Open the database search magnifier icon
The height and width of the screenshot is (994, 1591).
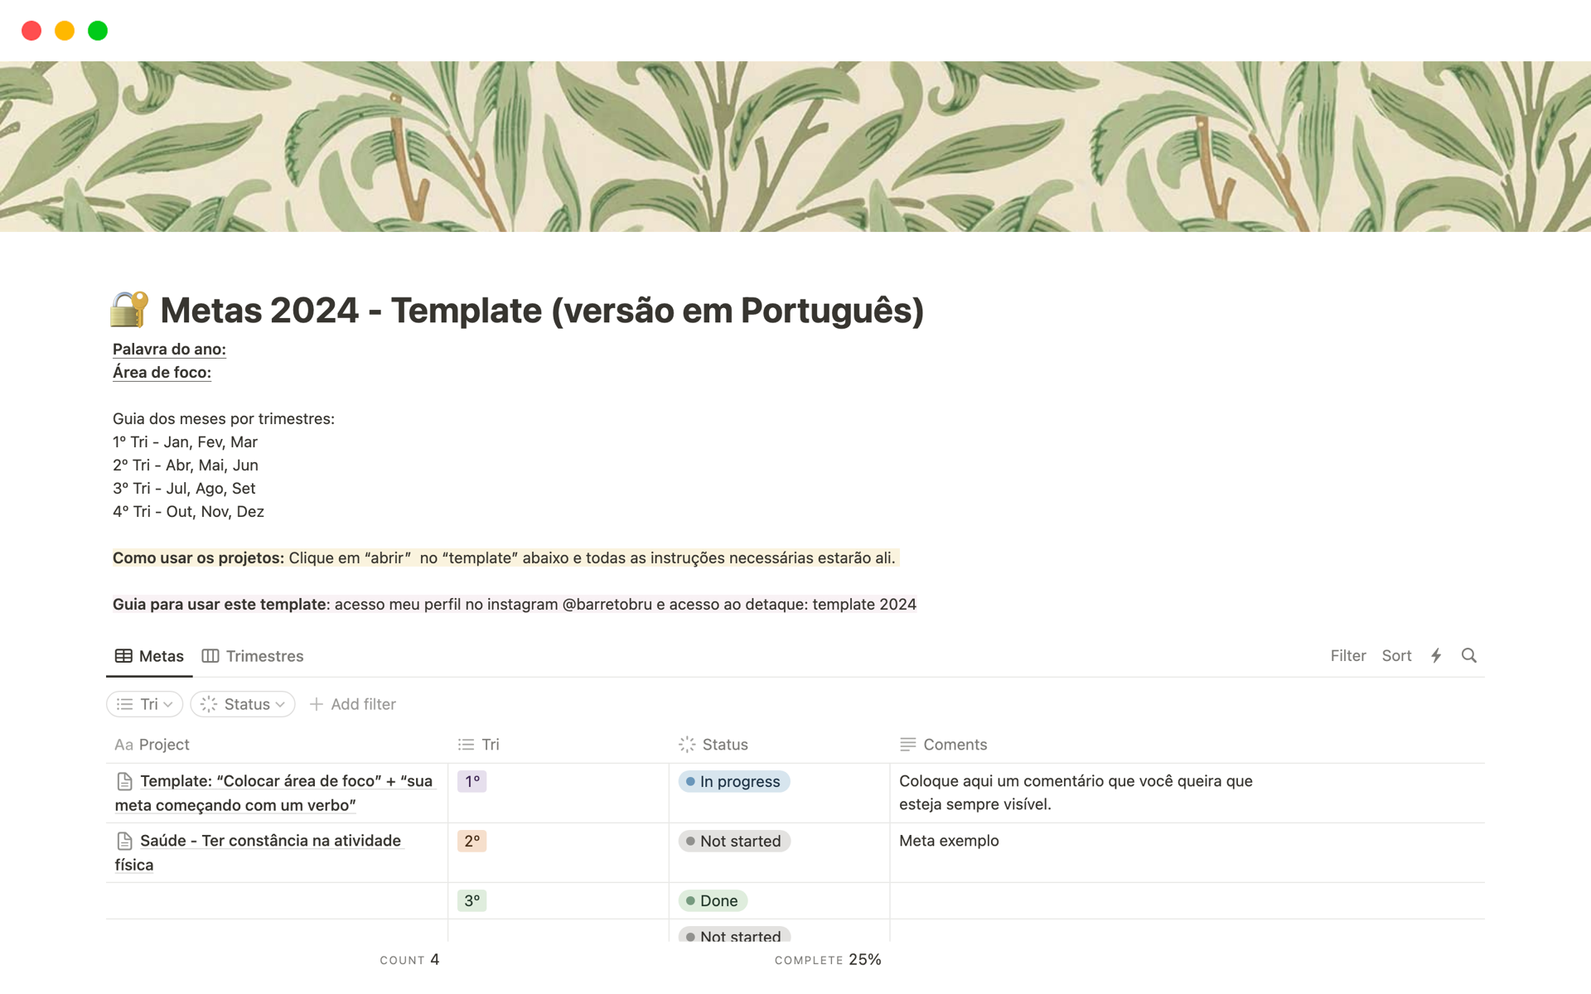point(1469,656)
